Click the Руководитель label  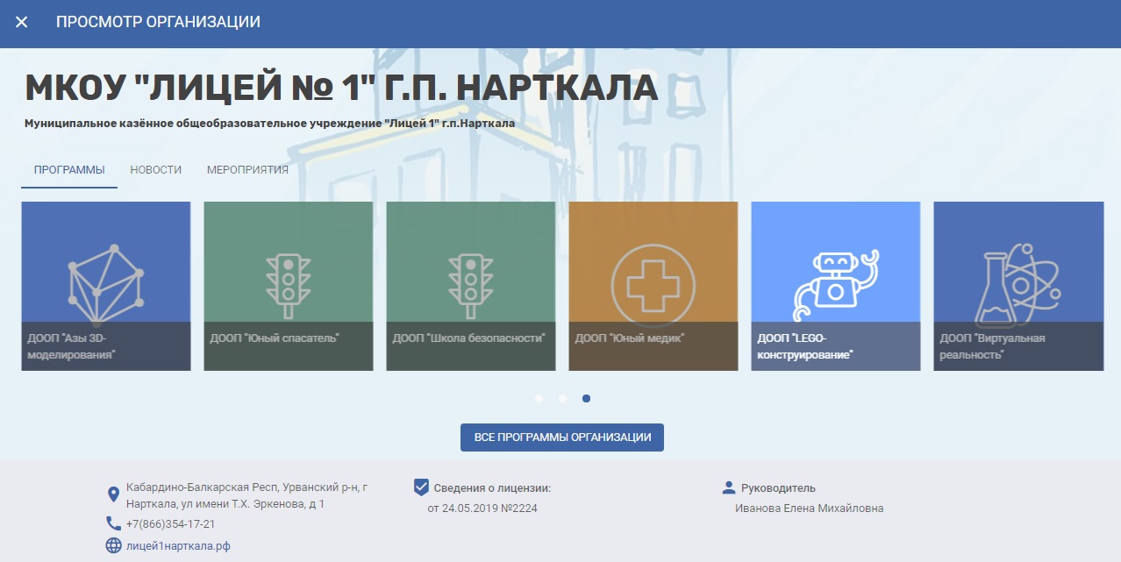pos(778,488)
